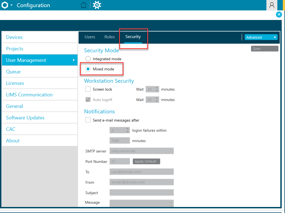Enable Send e-mail messages after checkbox
Viewport: 285px width, 213px height.
[x=88, y=120]
